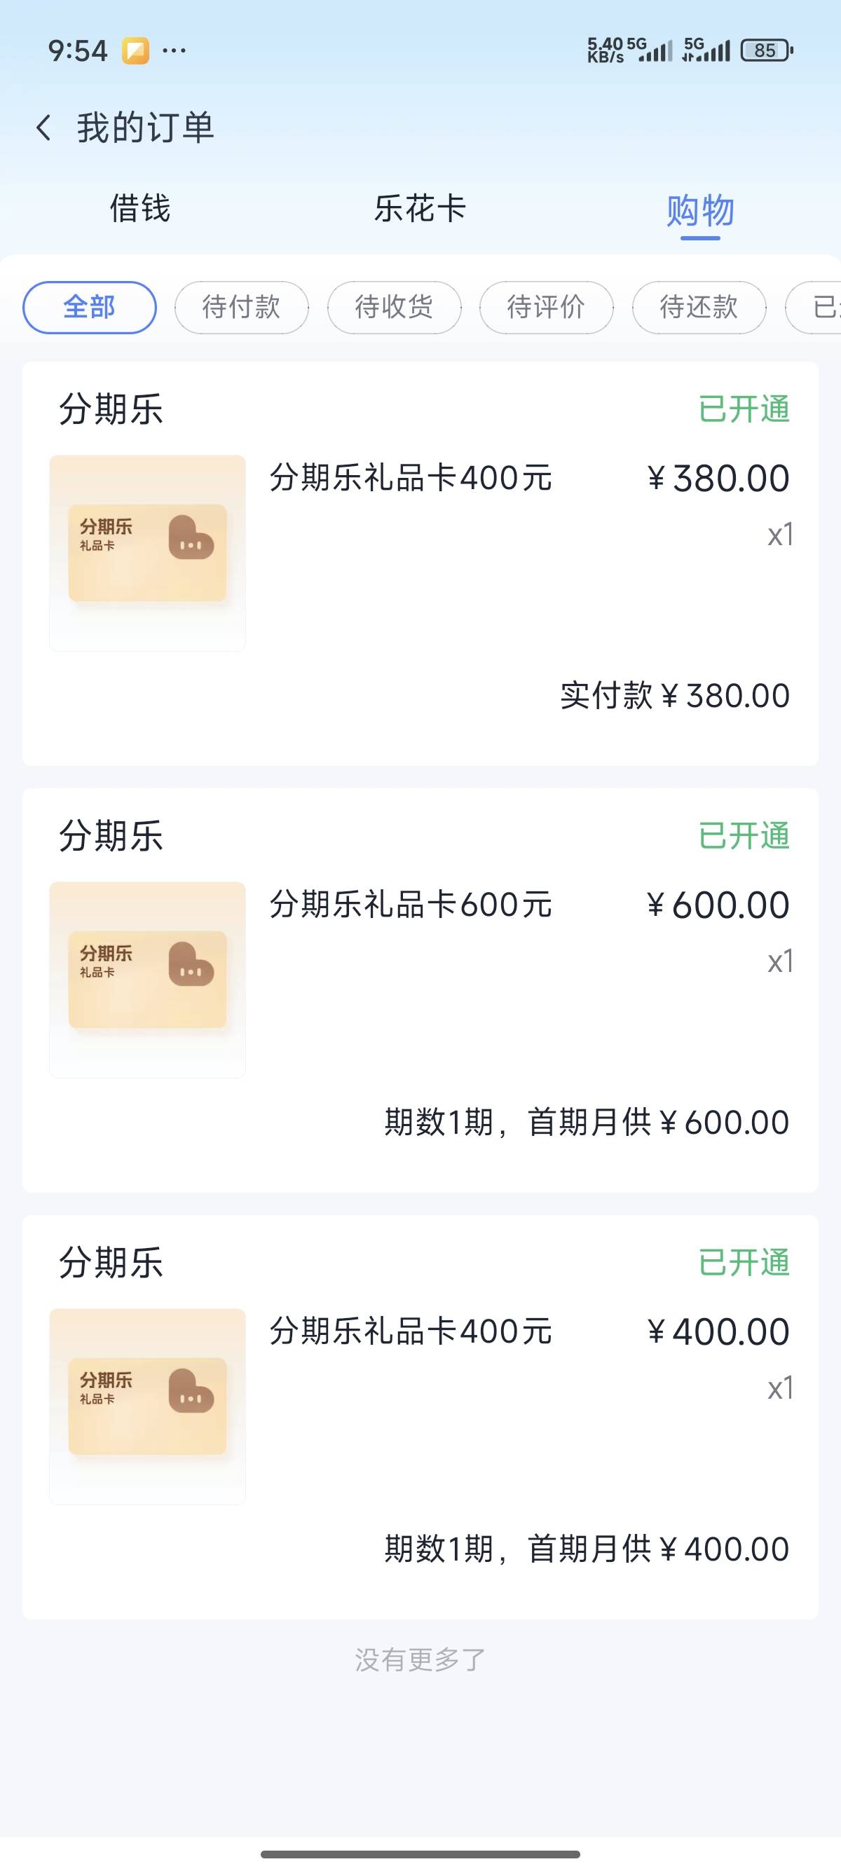Tap the bottom home gesture bar
This screenshot has width=841, height=1871.
(x=420, y=1853)
